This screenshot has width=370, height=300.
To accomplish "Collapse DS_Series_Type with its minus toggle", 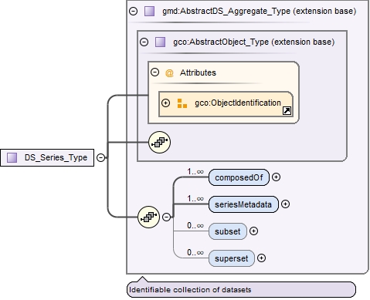I will pyautogui.click(x=100, y=157).
